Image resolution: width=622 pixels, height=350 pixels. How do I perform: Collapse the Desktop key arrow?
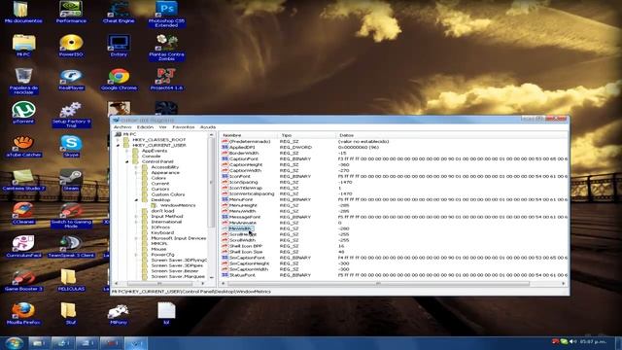136,200
